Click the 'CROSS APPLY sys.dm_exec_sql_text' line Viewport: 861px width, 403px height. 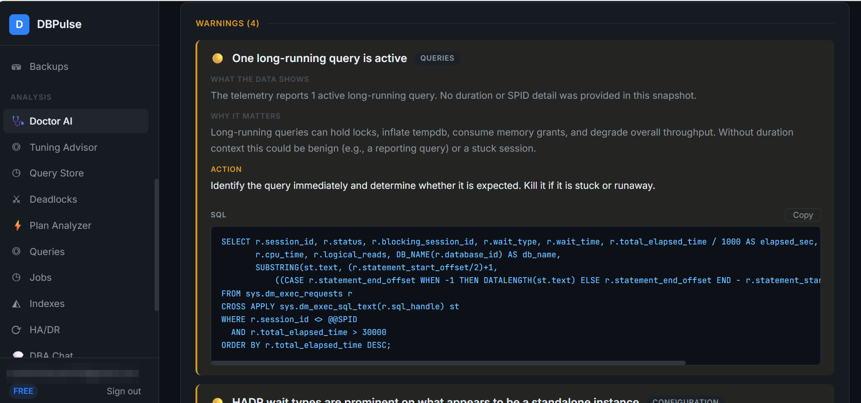point(340,307)
